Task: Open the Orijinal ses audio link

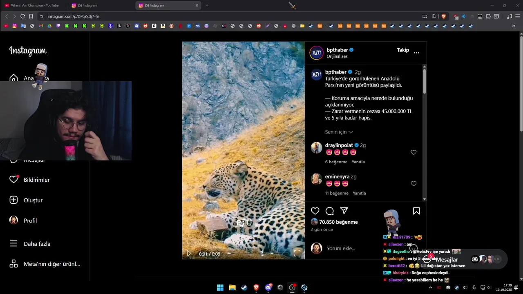Action: pyautogui.click(x=337, y=56)
